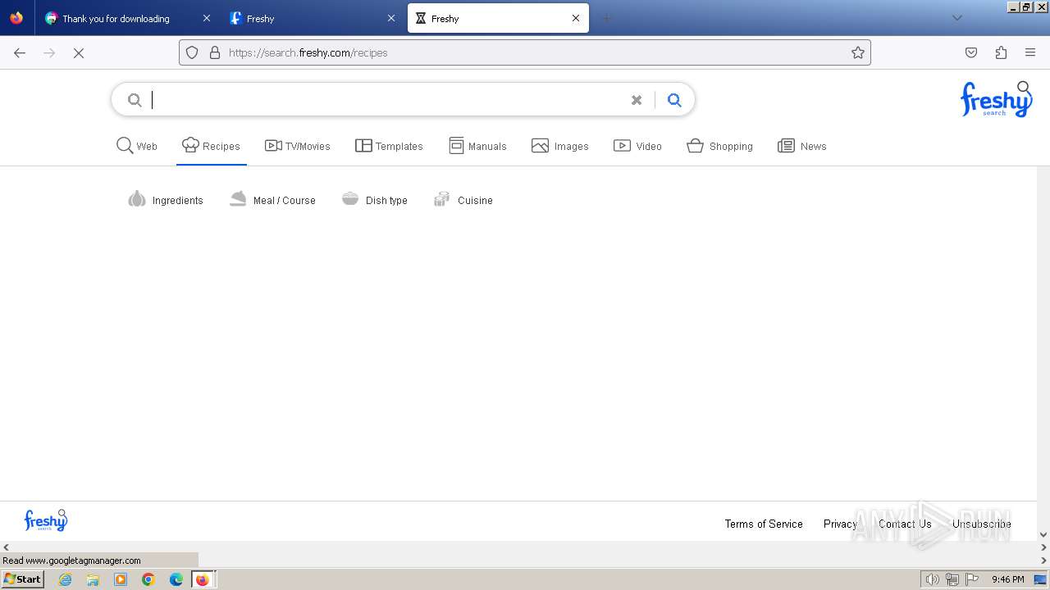
Task: Open the list all tabs dropdown
Action: coord(957,18)
